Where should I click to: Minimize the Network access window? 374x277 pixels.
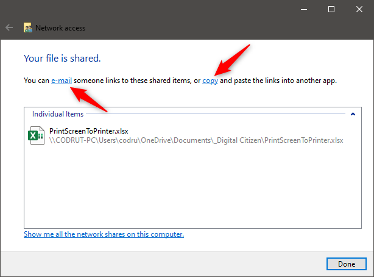[x=303, y=9]
